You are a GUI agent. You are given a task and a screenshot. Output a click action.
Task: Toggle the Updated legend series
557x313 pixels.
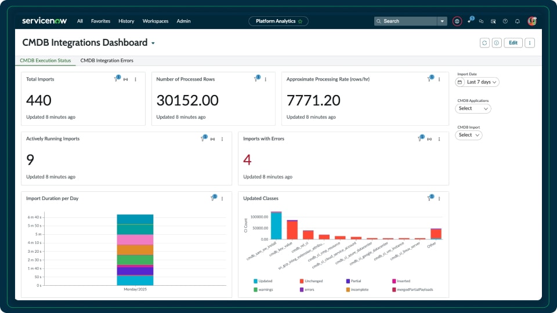256,281
